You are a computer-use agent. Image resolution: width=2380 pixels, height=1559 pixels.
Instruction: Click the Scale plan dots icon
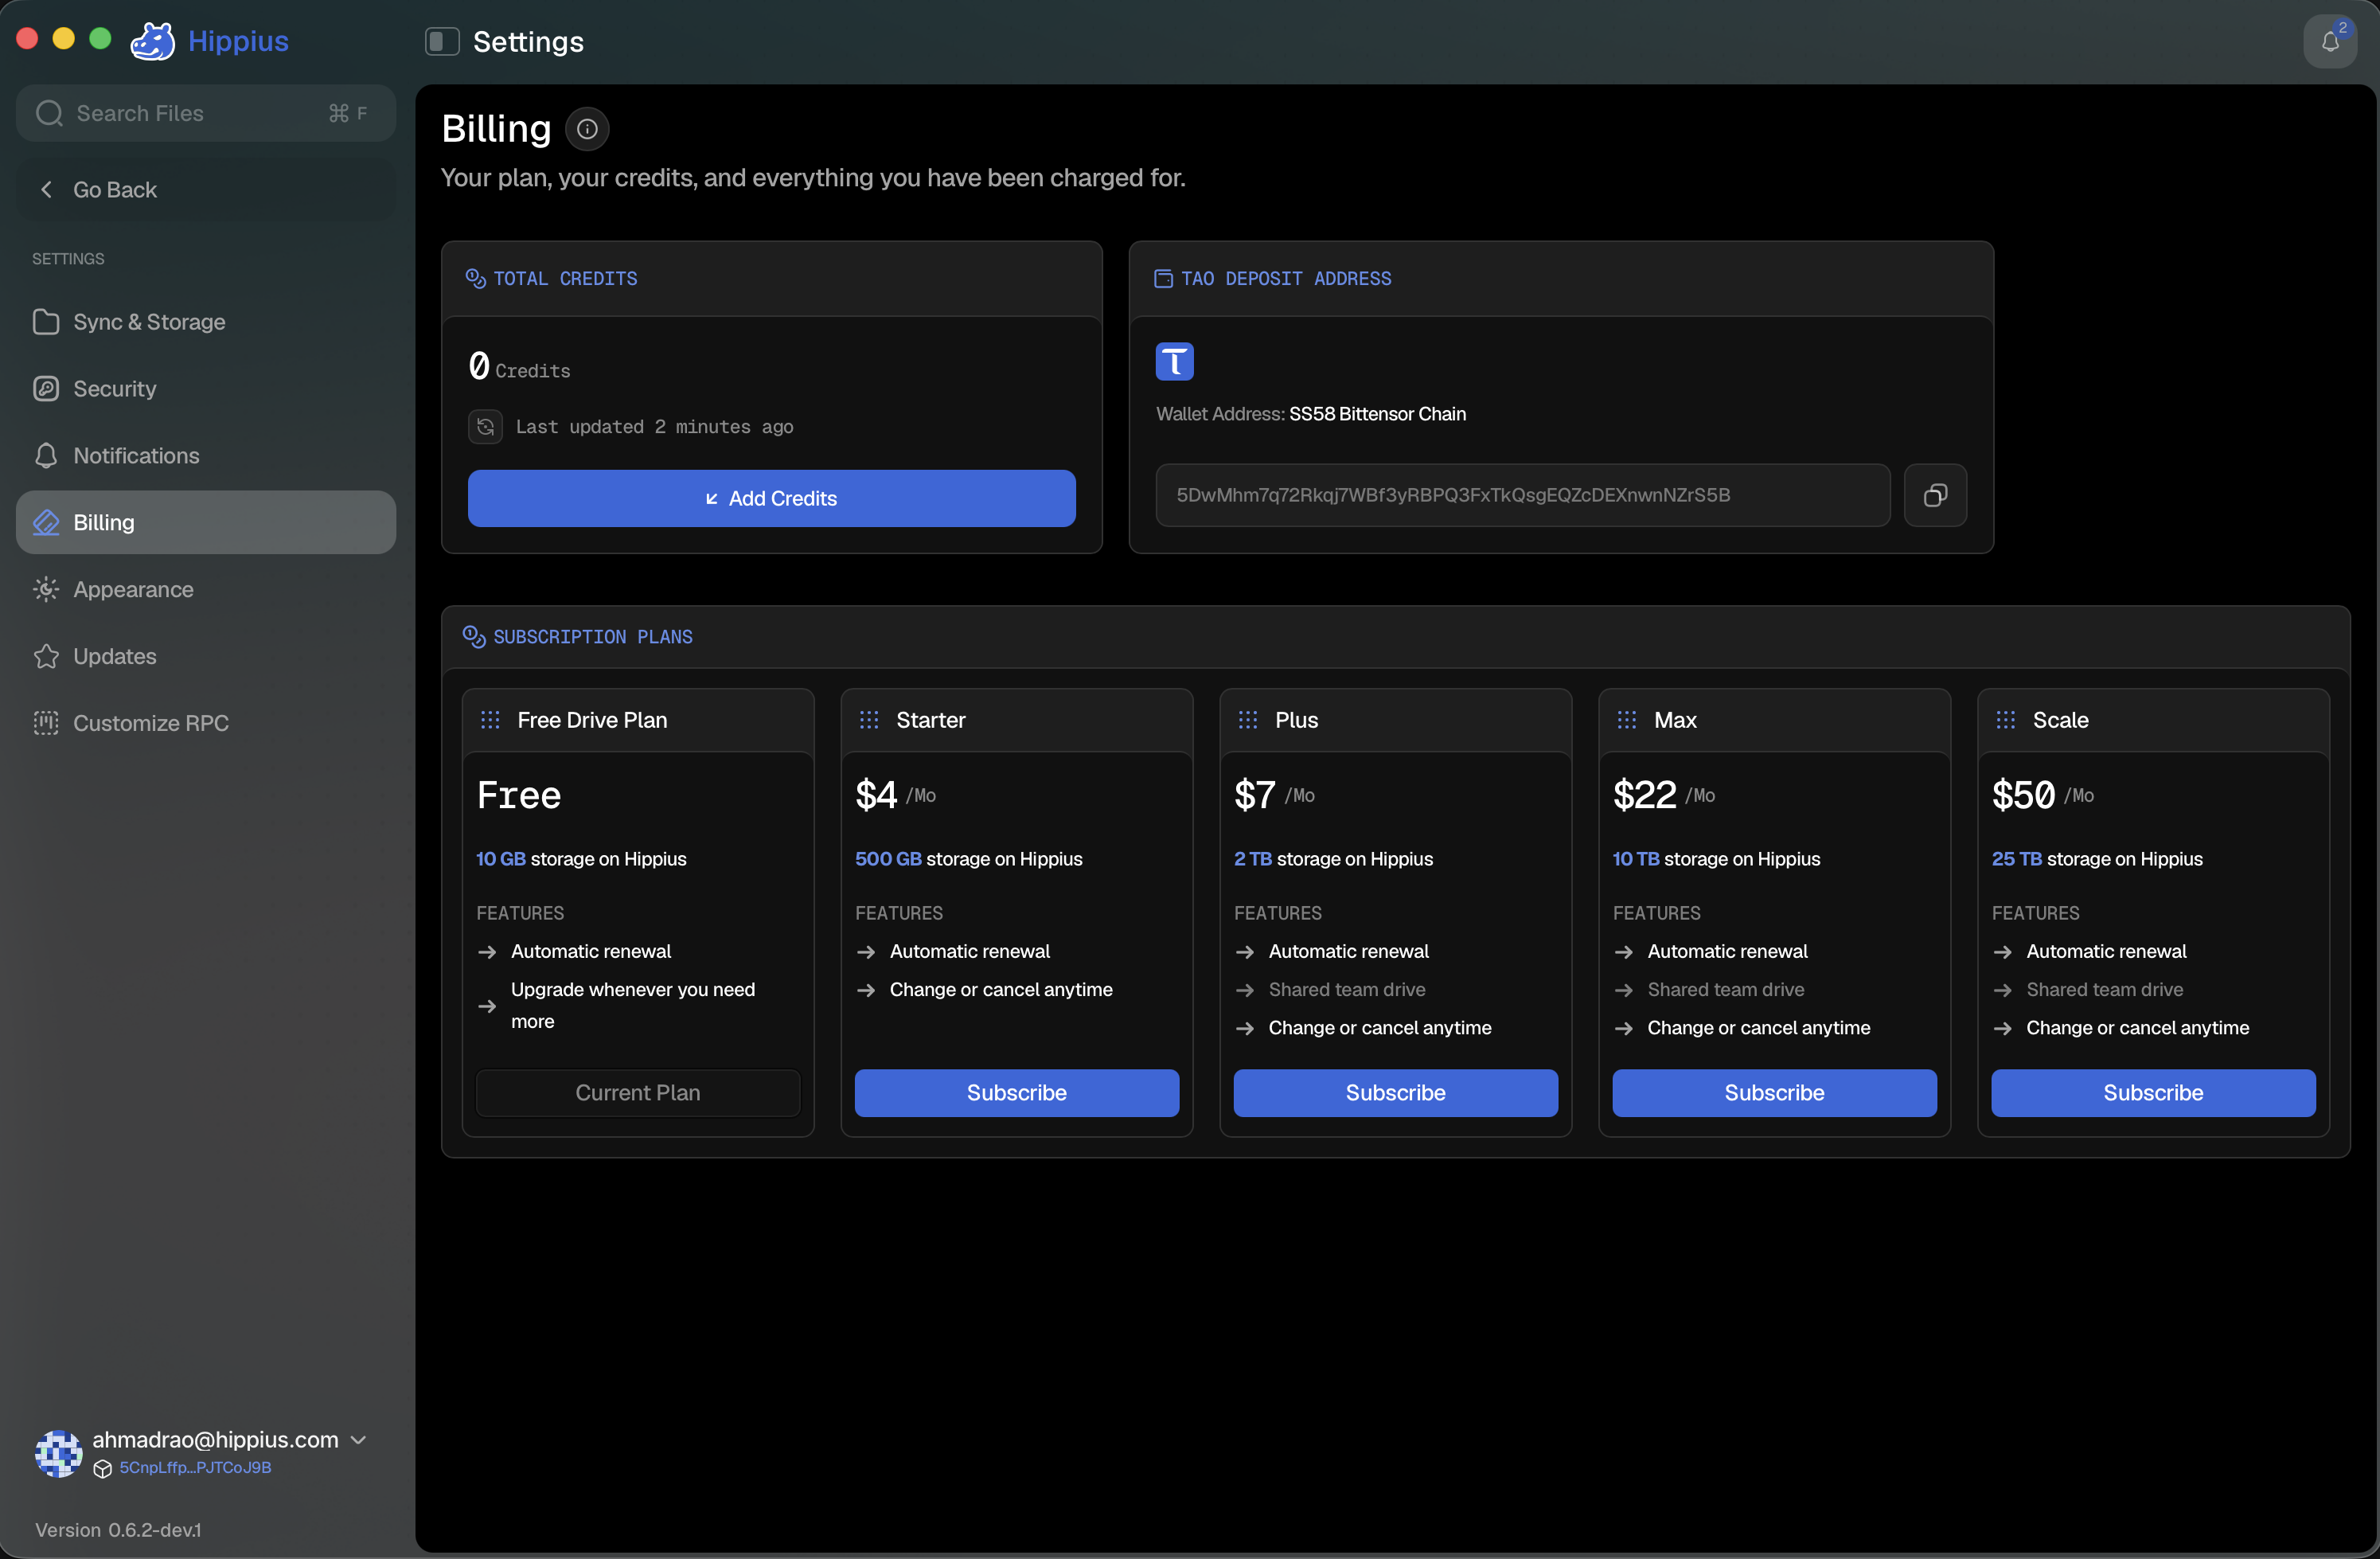click(x=2006, y=720)
